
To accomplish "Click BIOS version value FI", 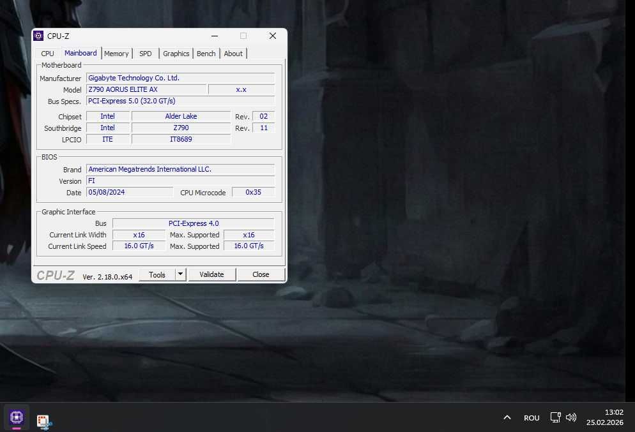I will 181,181.
